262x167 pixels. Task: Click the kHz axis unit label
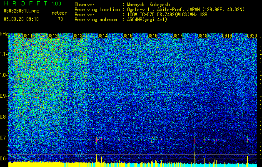[4, 34]
